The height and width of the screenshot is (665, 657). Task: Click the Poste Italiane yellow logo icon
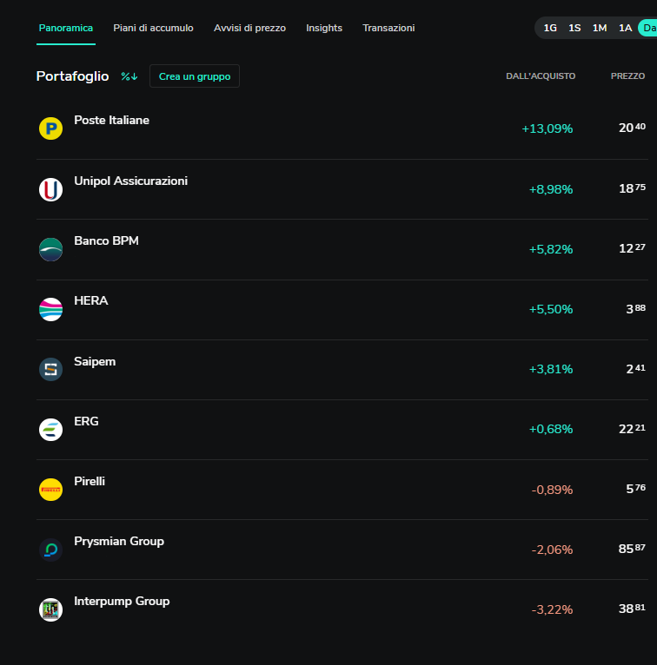click(50, 129)
